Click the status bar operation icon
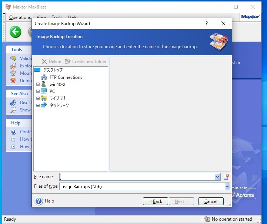The height and width of the screenshot is (224, 267). click(207, 219)
